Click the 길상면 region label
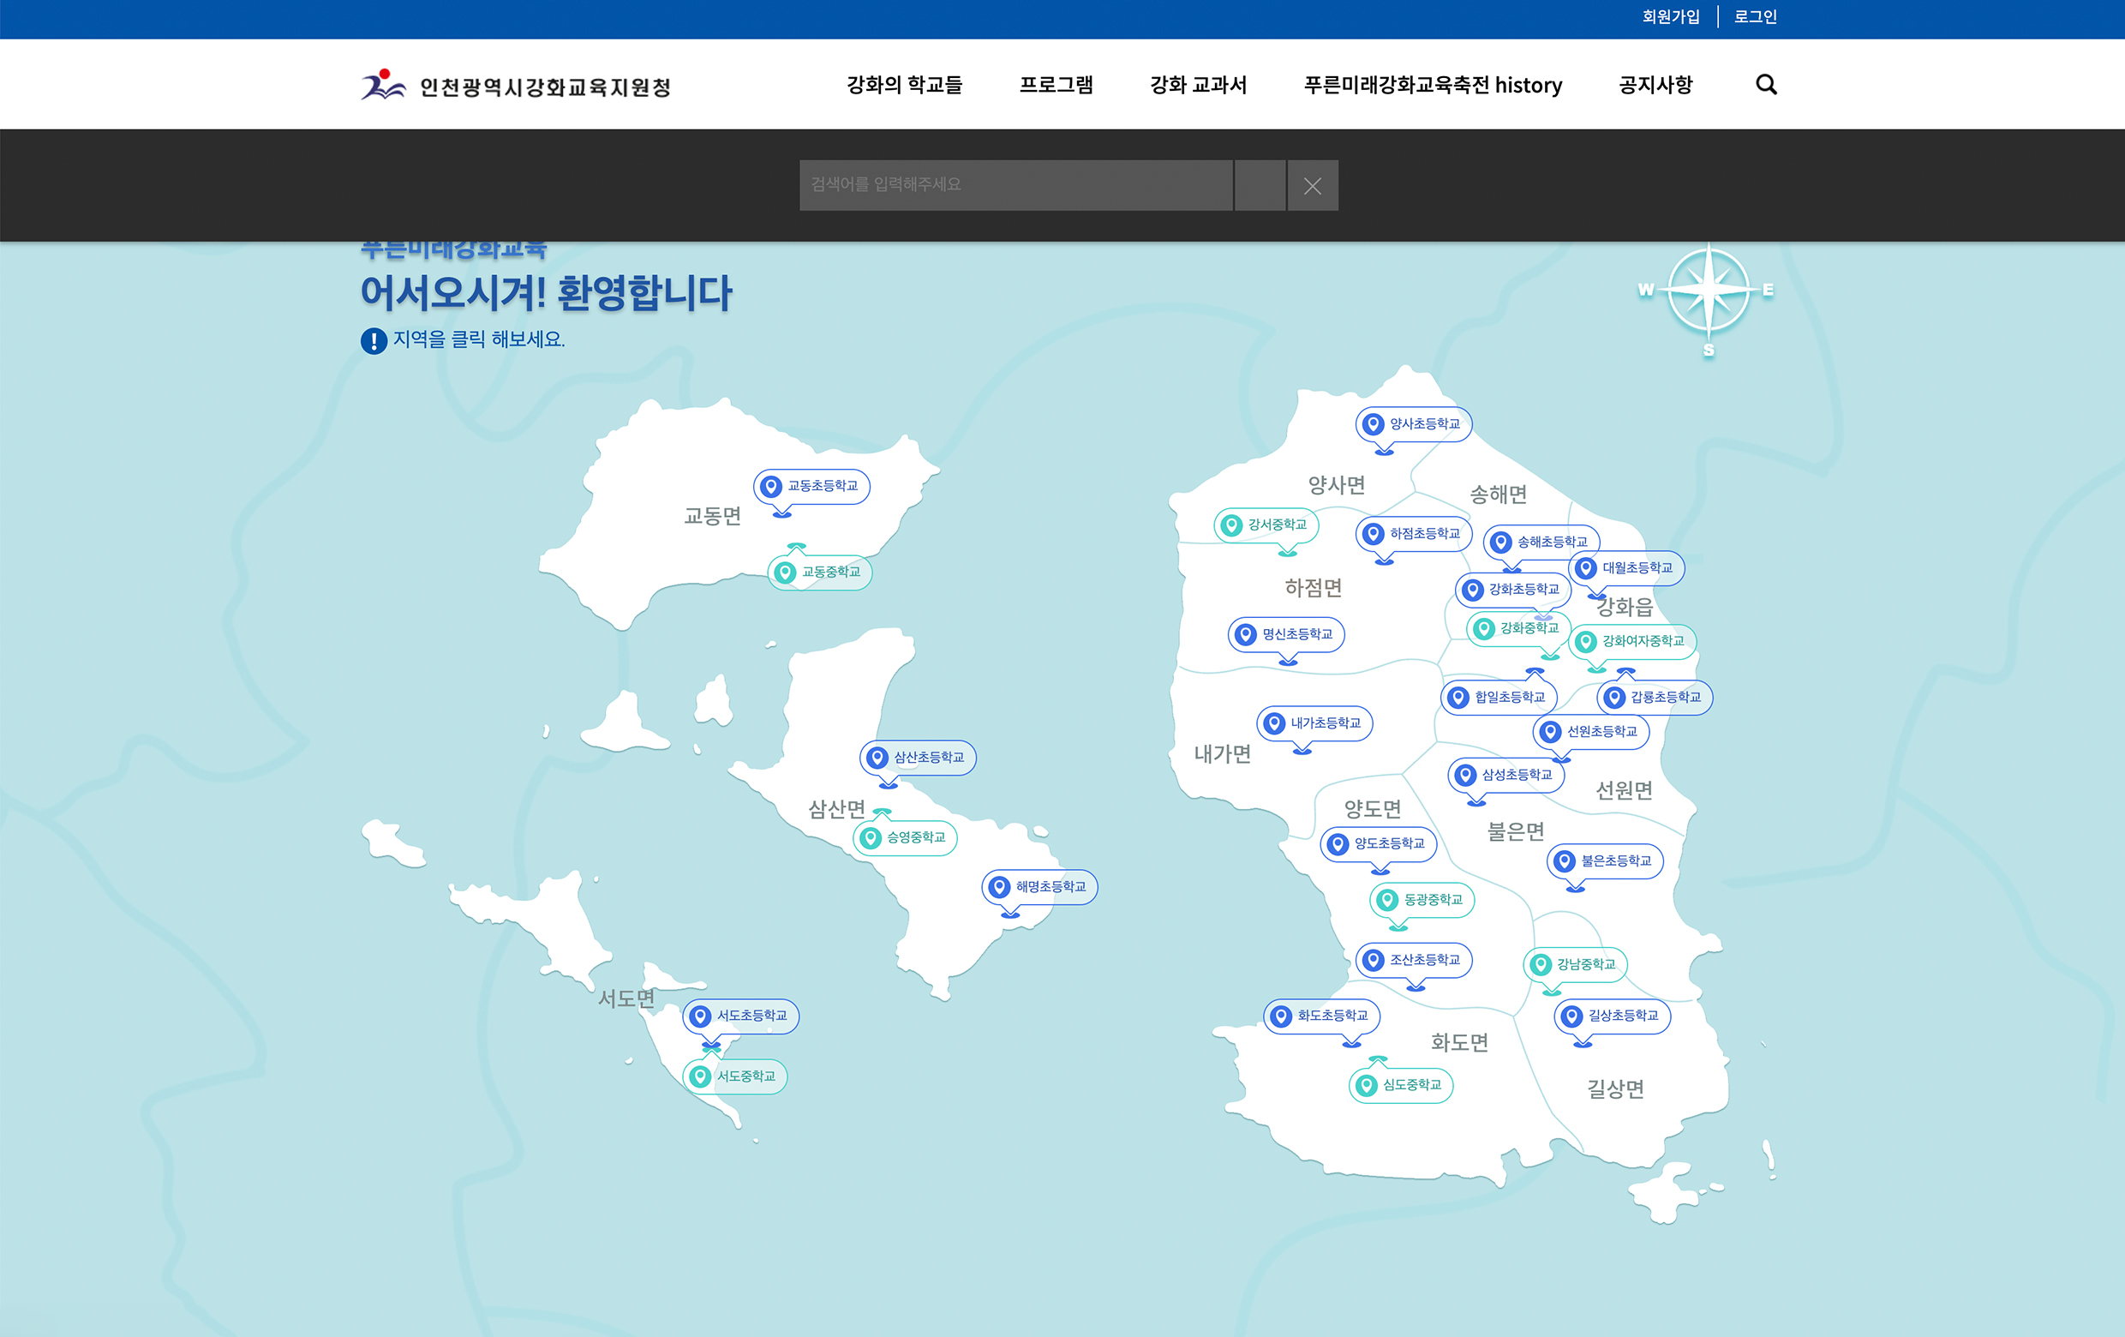 [1616, 1089]
